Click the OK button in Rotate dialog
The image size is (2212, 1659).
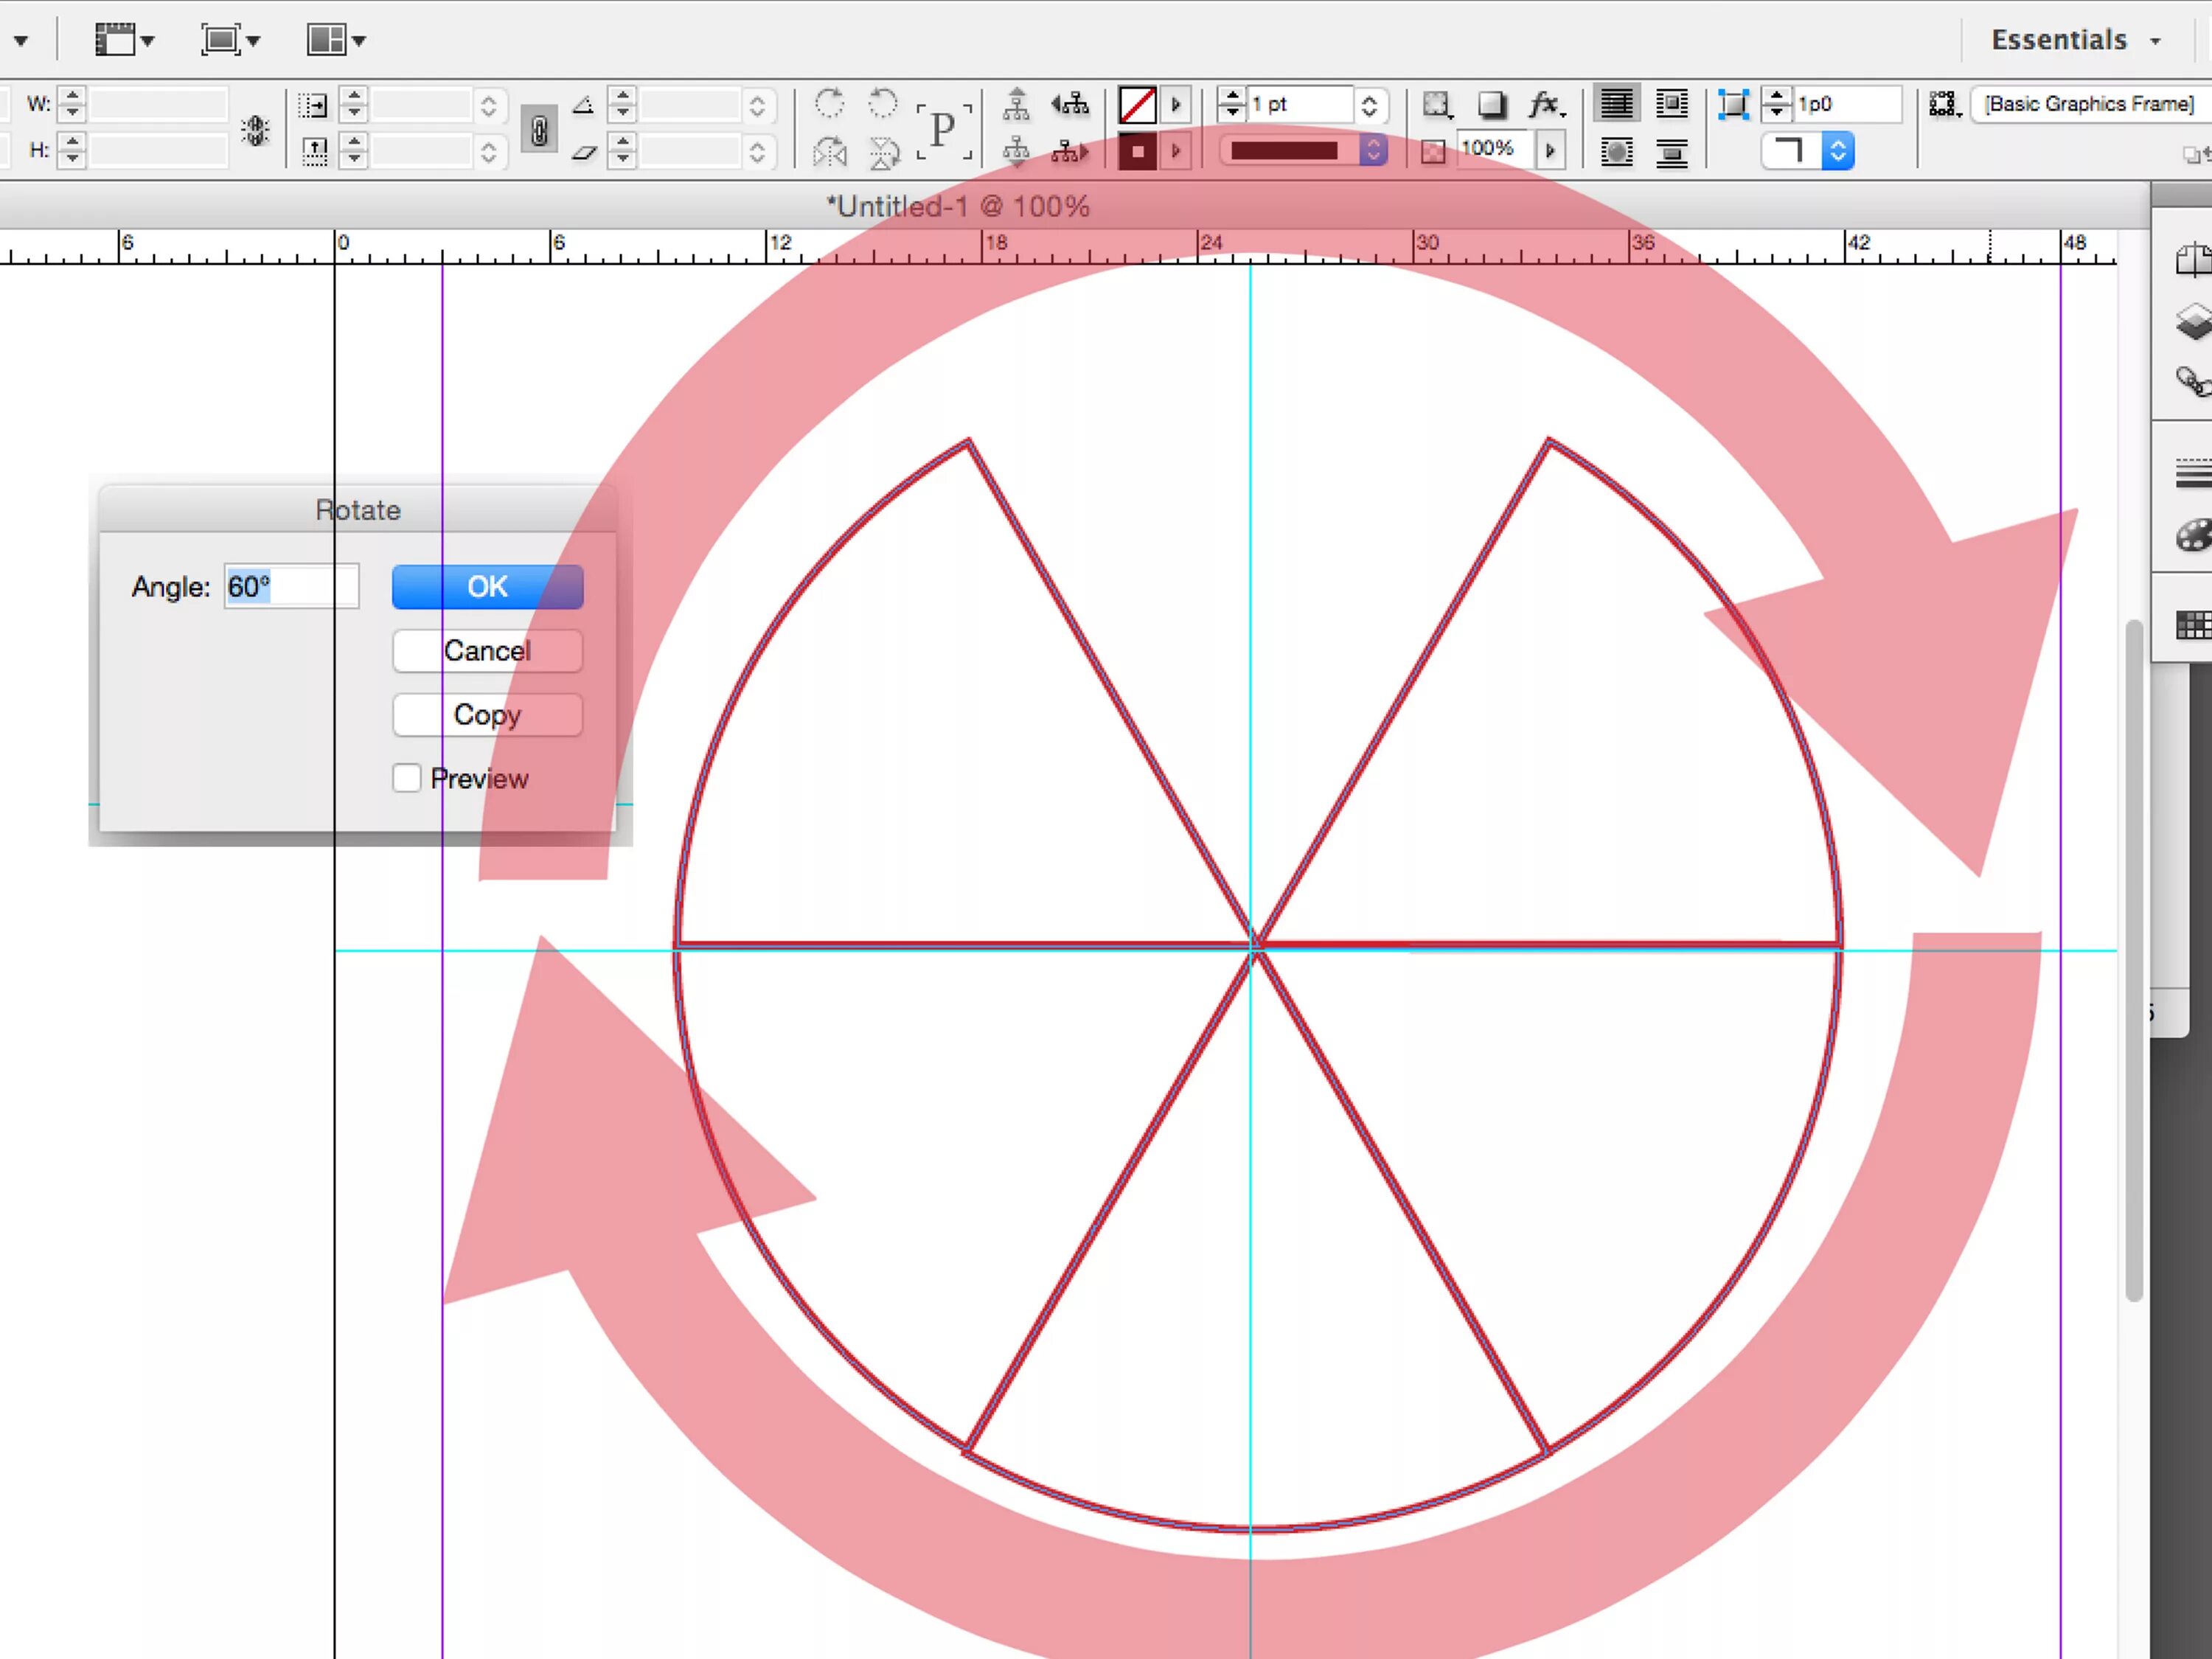(487, 585)
